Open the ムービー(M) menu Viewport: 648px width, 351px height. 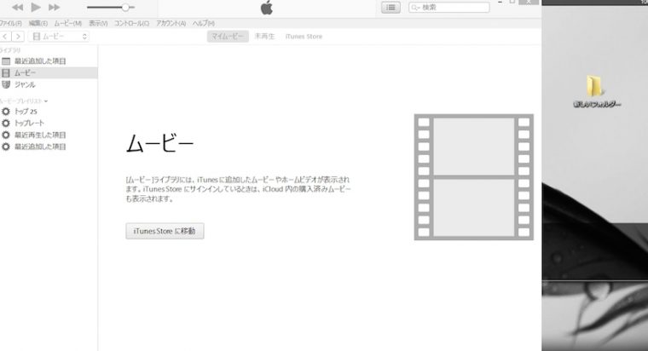(x=68, y=24)
